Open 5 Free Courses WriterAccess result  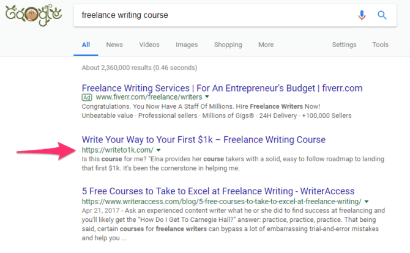point(218,191)
